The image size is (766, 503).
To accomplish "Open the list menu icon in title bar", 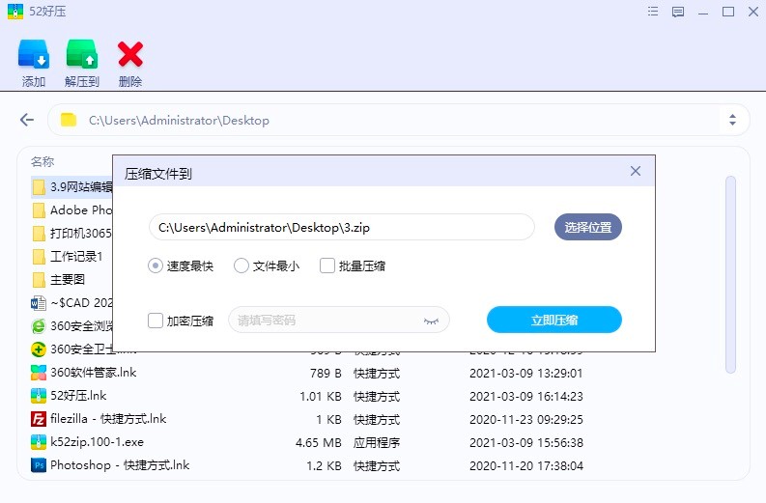I will coord(653,12).
